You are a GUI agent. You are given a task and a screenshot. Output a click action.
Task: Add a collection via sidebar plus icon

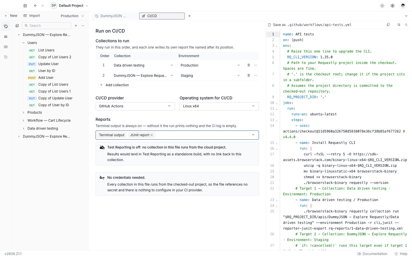[x=76, y=26]
